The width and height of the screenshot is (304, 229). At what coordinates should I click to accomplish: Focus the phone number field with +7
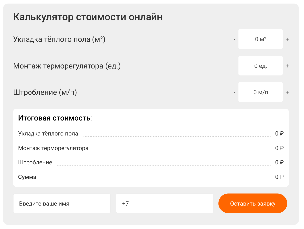[x=164, y=204]
